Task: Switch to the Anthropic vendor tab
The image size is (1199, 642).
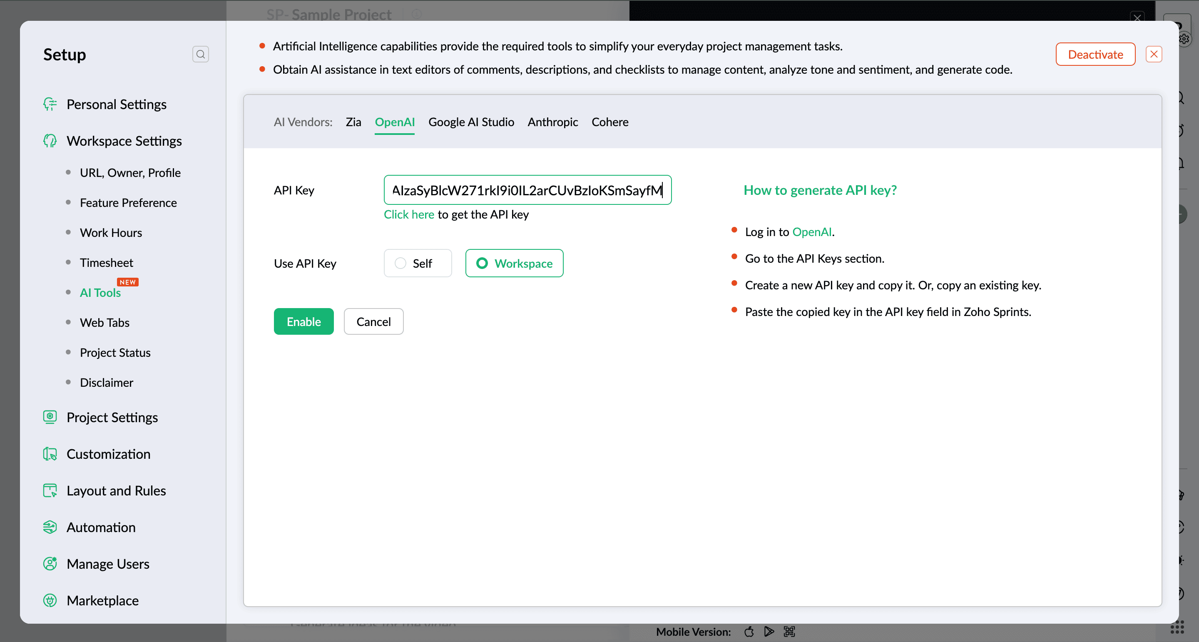Action: click(552, 122)
